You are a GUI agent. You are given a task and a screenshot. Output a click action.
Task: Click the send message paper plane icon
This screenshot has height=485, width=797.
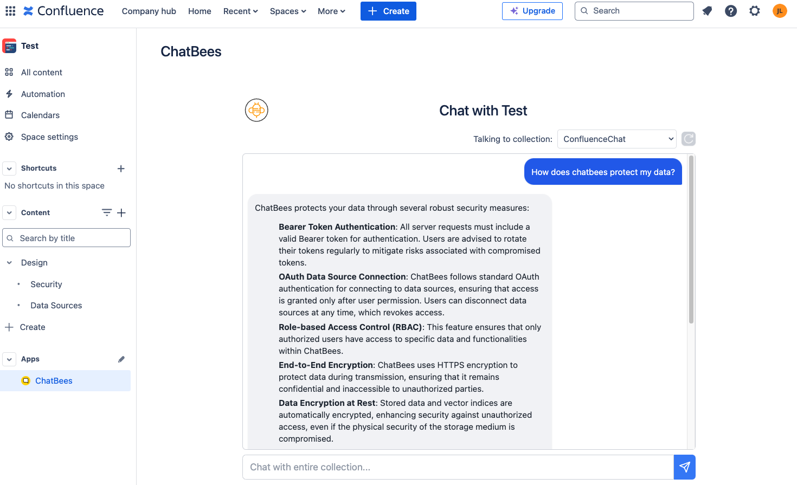coord(684,467)
